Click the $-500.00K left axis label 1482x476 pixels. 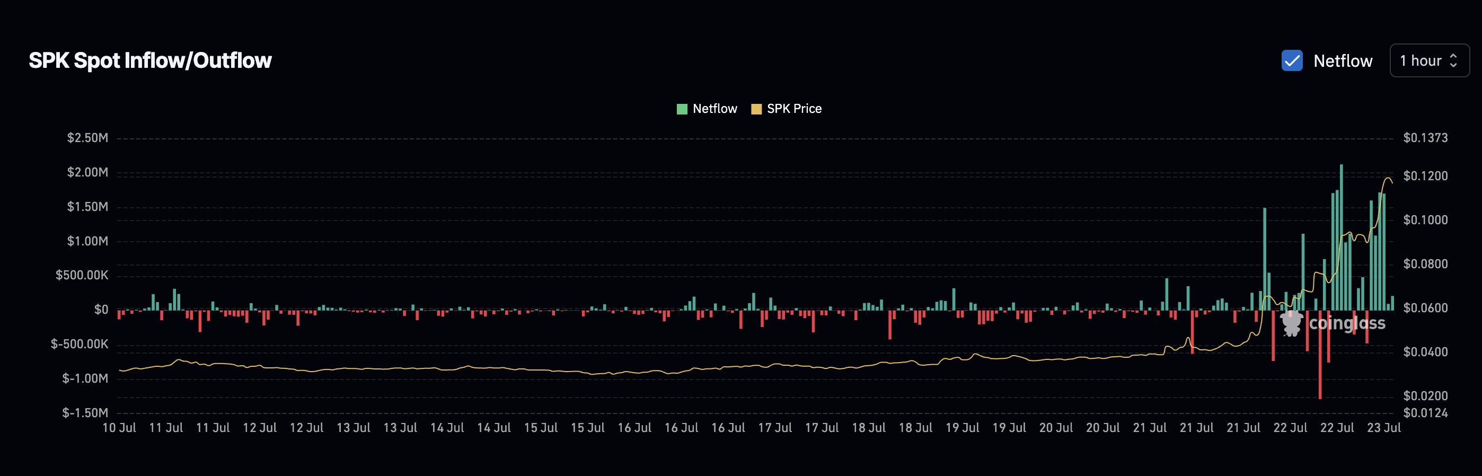[x=80, y=344]
